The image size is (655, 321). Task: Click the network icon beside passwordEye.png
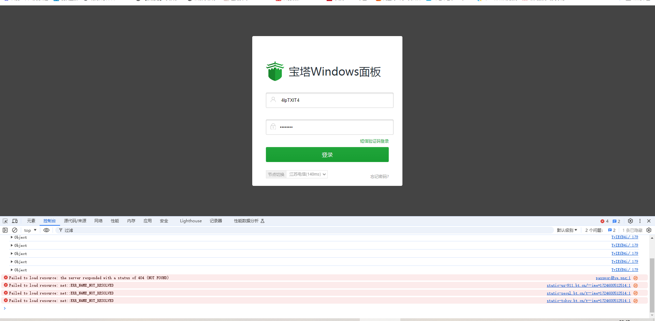pyautogui.click(x=636, y=278)
